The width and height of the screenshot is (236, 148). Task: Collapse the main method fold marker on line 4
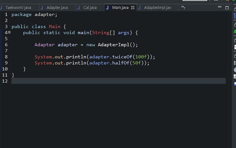click(9, 32)
